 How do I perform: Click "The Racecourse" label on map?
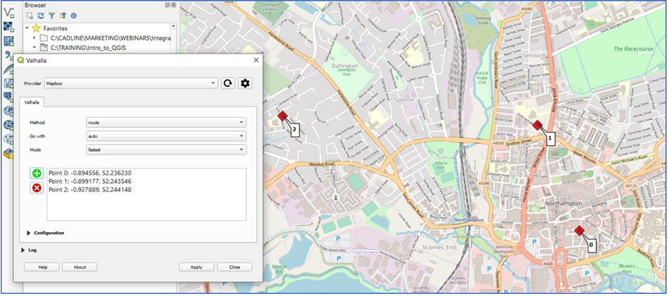click(x=633, y=49)
